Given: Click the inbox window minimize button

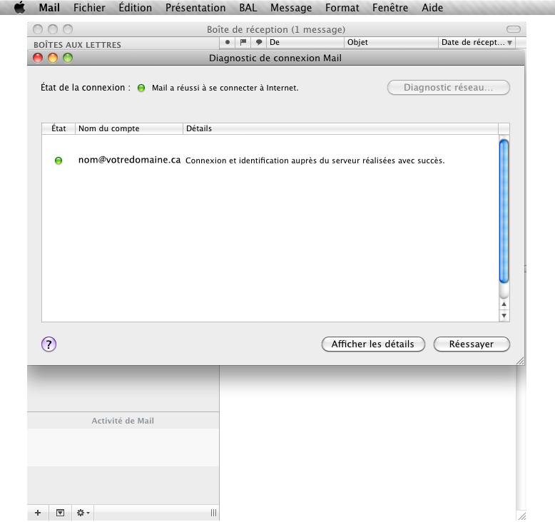Looking at the screenshot, I should (53, 29).
